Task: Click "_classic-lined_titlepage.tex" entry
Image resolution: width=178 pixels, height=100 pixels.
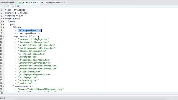Action: point(36,45)
